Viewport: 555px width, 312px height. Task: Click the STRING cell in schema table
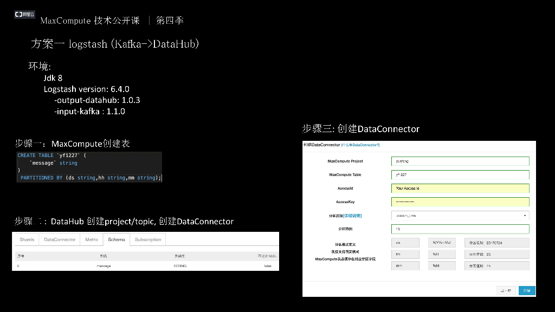(x=180, y=265)
